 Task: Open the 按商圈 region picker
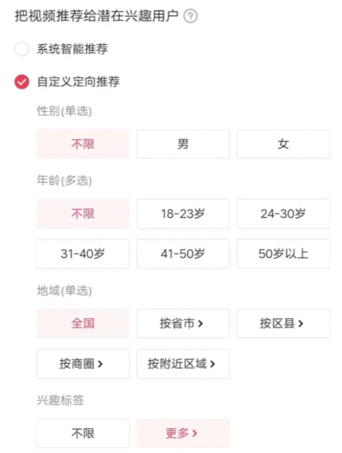coord(83,364)
